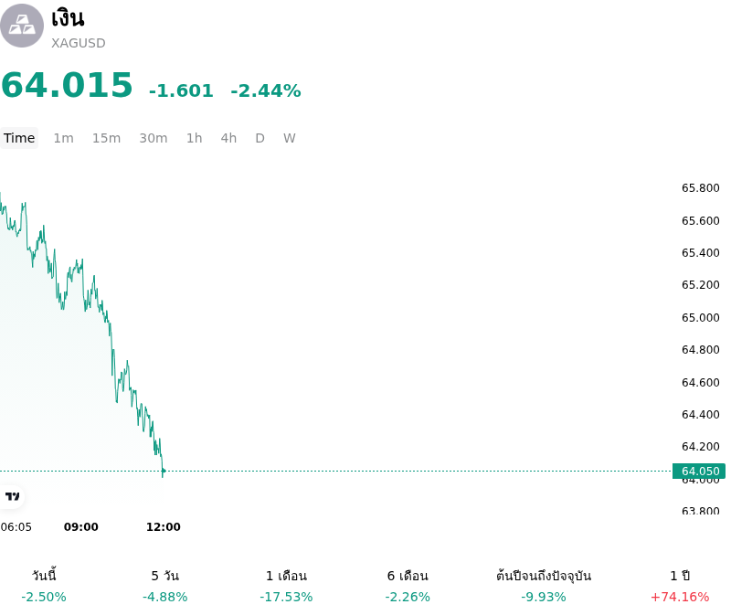Select 30m chart interval
This screenshot has width=731, height=615.
[x=154, y=138]
